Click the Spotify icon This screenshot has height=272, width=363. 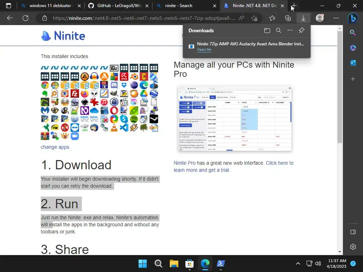coord(134,119)
